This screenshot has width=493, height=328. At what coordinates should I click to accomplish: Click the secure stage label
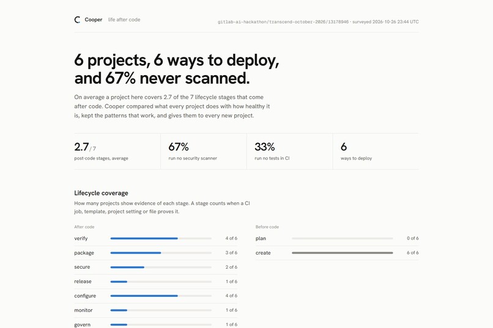pyautogui.click(x=82, y=267)
